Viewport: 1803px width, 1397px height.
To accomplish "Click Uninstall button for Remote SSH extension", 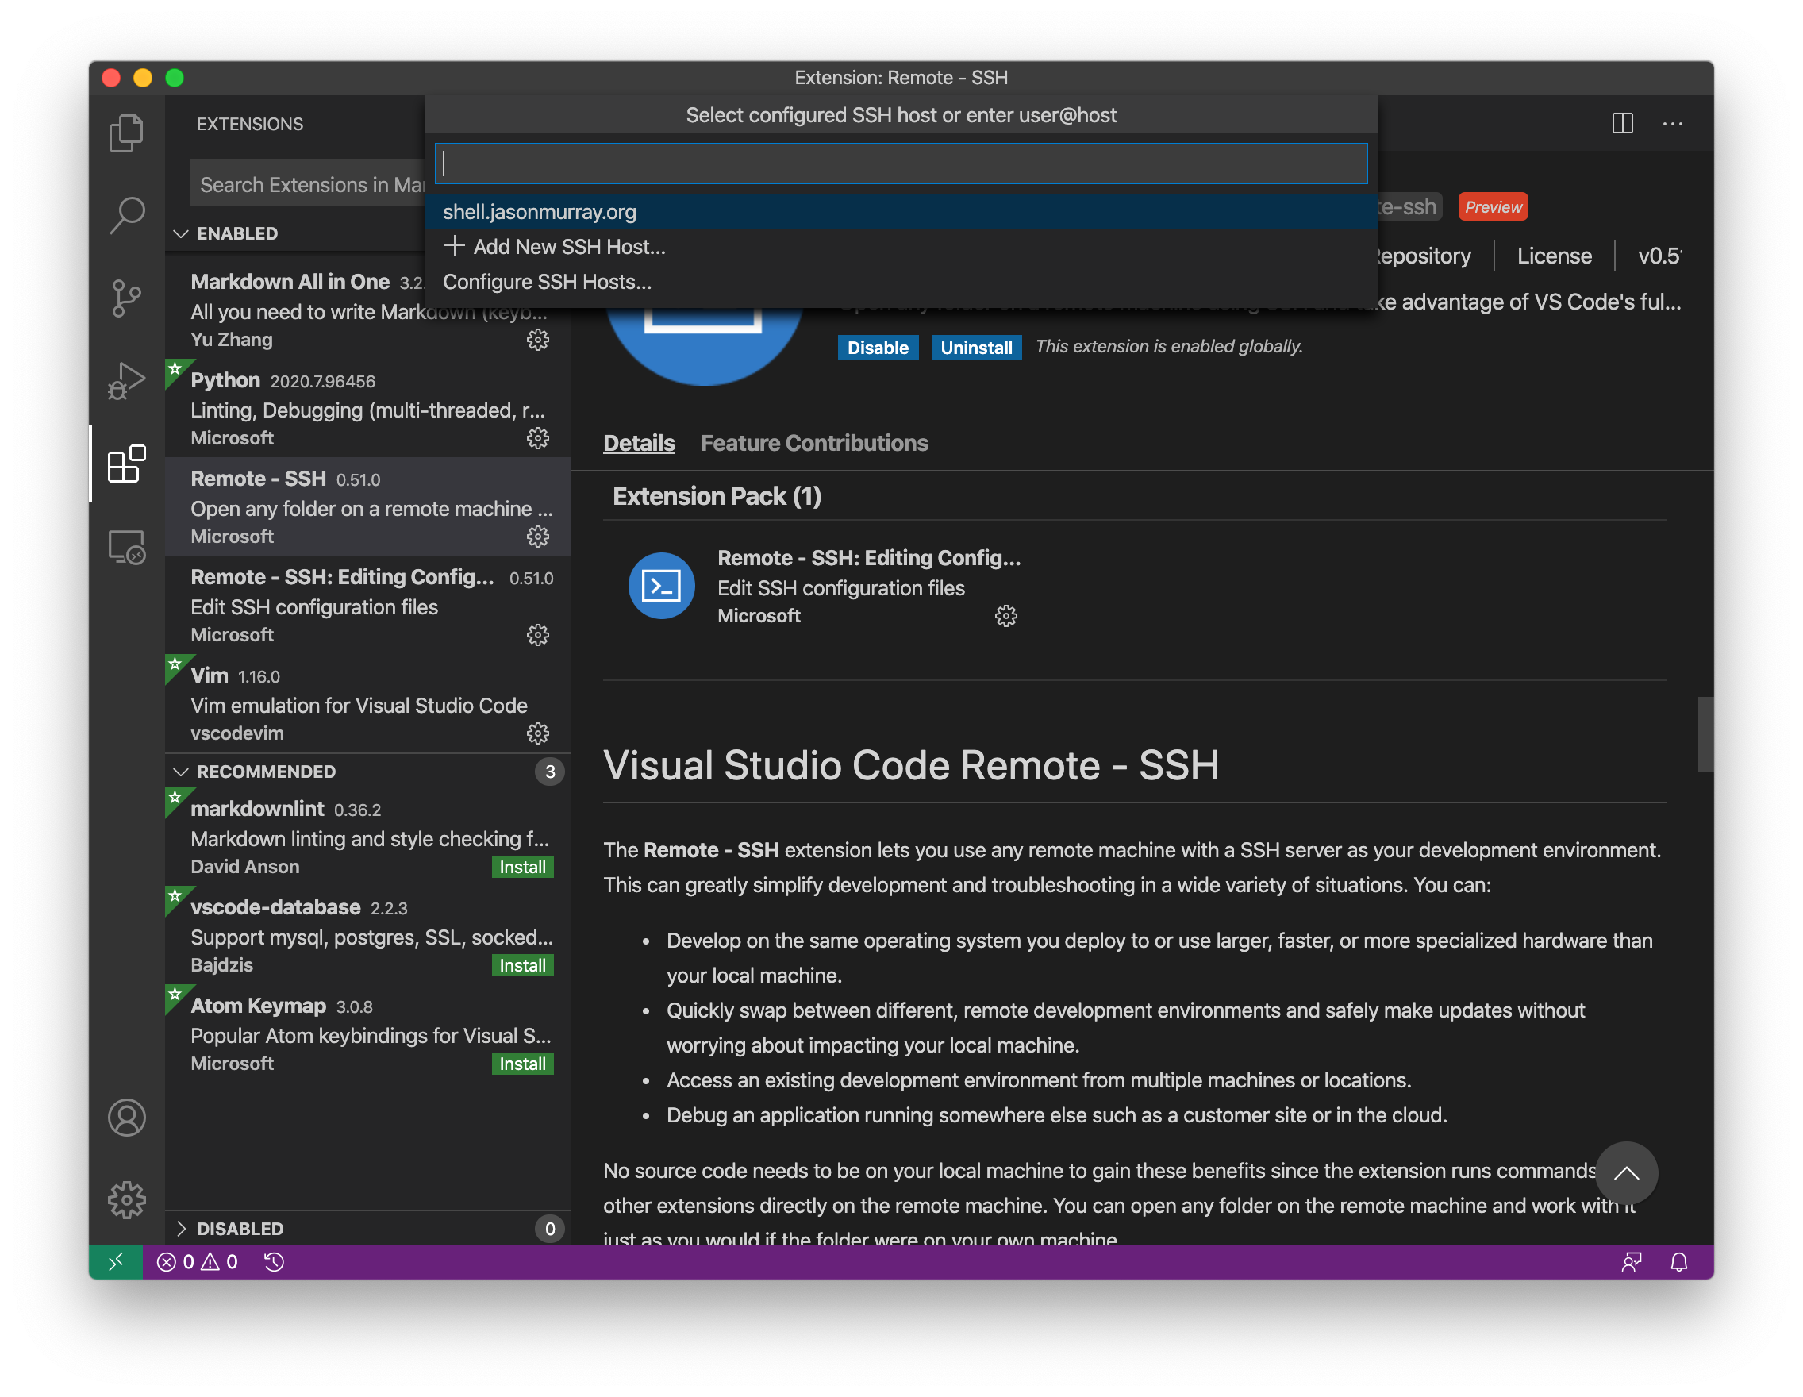I will [973, 345].
